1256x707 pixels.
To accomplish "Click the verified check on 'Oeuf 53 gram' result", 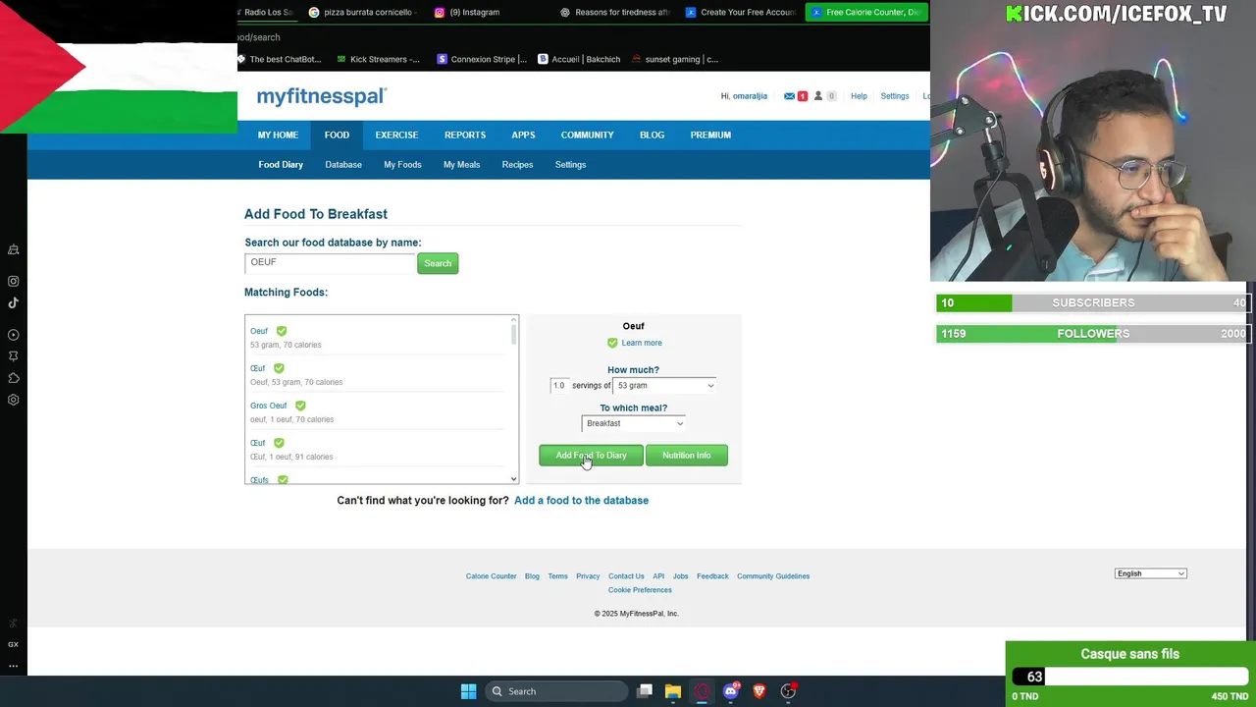I will coord(282,331).
